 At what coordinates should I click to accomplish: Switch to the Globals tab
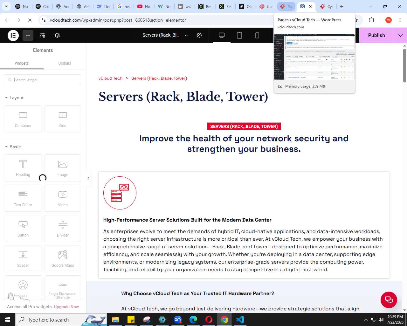(65, 63)
